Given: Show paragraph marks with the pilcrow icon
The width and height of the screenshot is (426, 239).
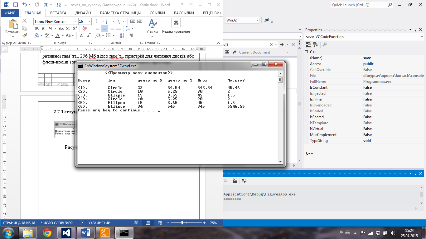Looking at the screenshot, I should (x=132, y=36).
